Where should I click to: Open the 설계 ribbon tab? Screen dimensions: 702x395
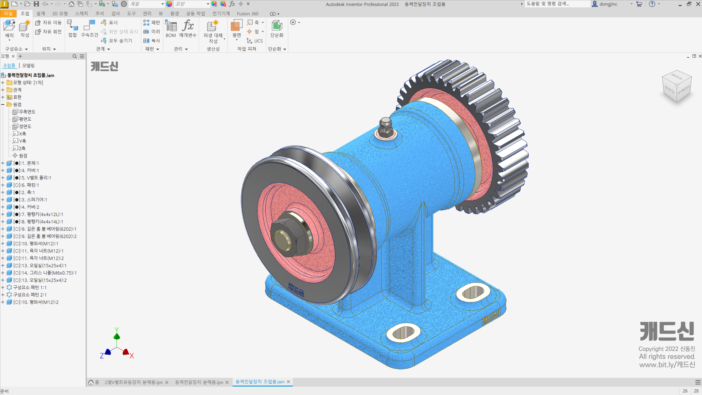(41, 14)
